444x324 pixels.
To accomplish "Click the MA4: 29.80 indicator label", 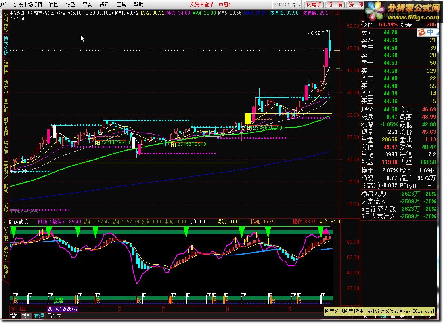I will [x=204, y=13].
